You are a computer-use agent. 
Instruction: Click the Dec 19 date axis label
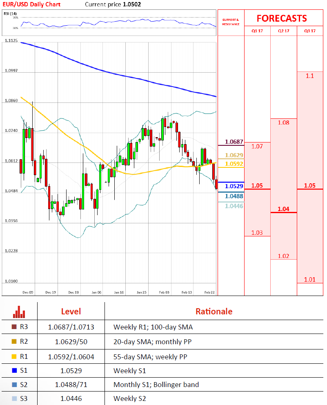(x=51, y=292)
